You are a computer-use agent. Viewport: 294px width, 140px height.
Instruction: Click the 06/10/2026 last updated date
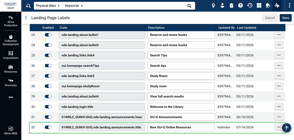tap(245, 117)
